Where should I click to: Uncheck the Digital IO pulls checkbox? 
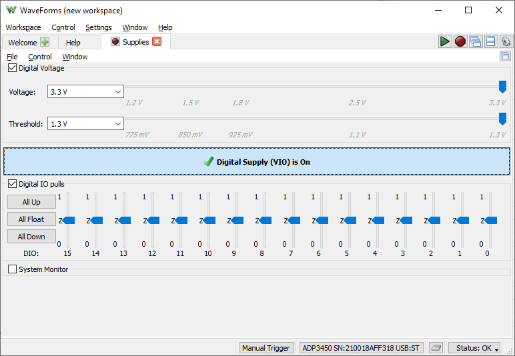[x=12, y=184]
